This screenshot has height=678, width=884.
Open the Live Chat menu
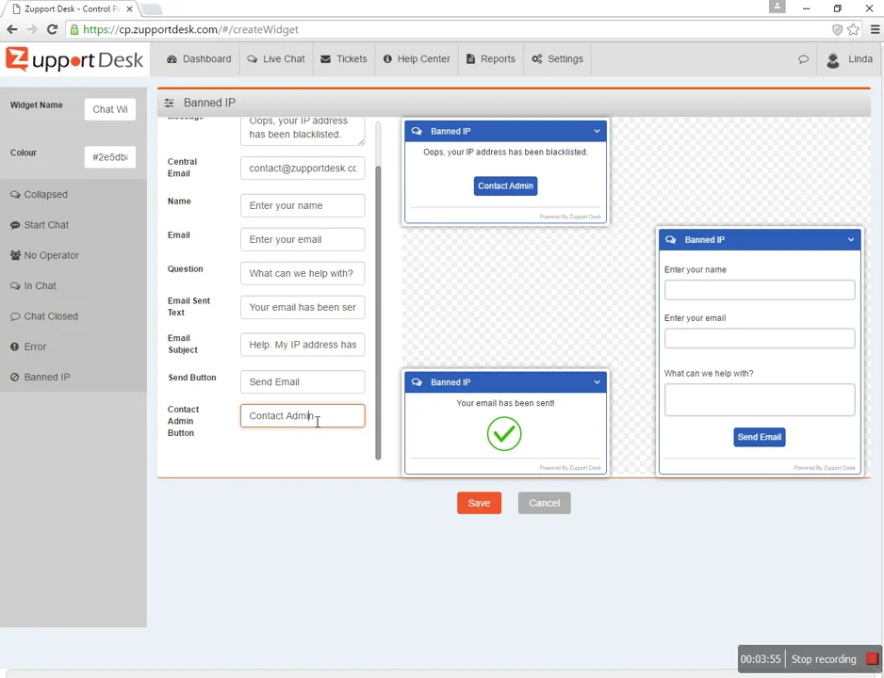[x=276, y=59]
